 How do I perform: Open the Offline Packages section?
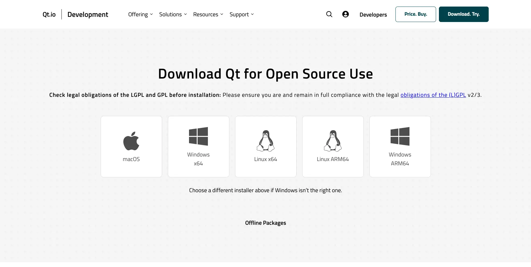266,223
